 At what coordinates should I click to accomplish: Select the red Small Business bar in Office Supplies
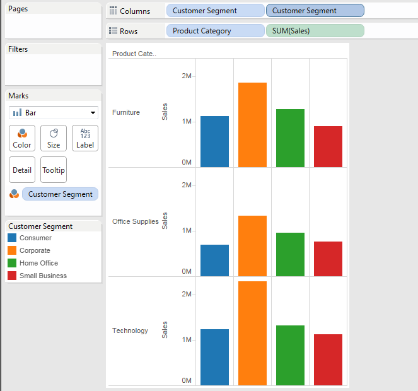pyautogui.click(x=328, y=259)
